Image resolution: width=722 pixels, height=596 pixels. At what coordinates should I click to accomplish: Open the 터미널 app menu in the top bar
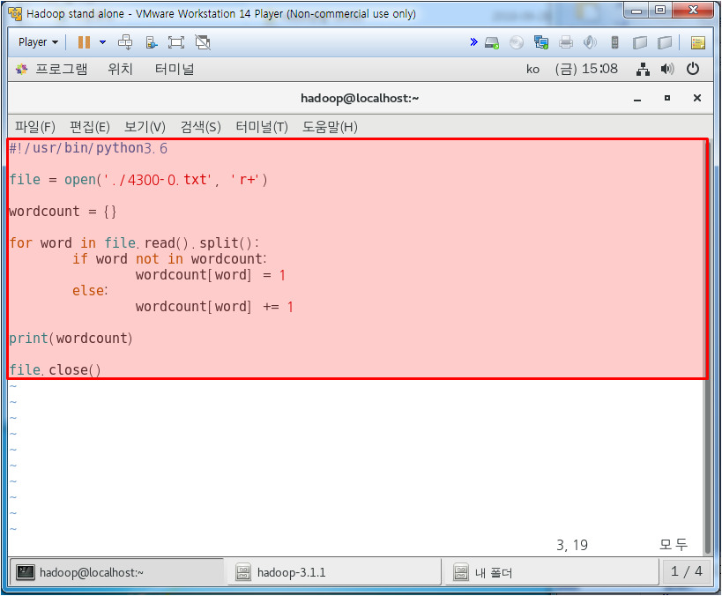[x=174, y=69]
